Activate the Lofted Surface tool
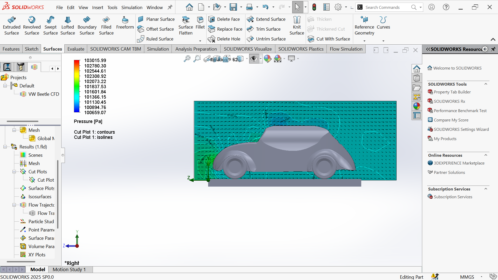The height and width of the screenshot is (280, 498). pos(68,26)
